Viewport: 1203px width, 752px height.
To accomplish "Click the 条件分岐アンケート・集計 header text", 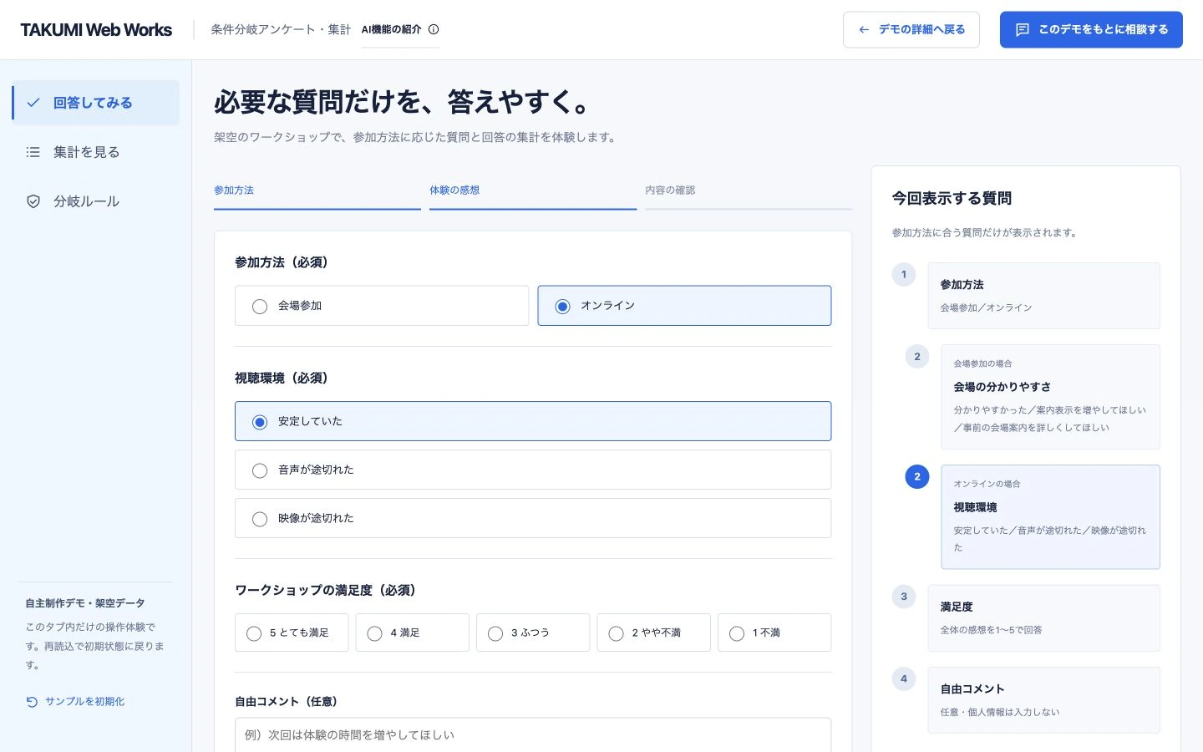I will point(281,30).
